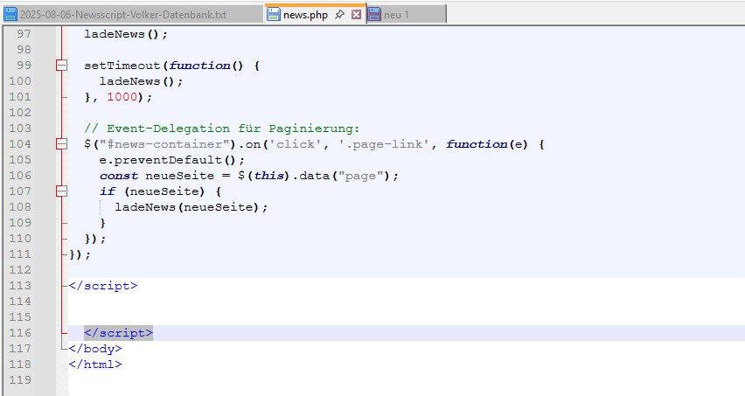Collapse the click handler fold at line 104

point(61,144)
